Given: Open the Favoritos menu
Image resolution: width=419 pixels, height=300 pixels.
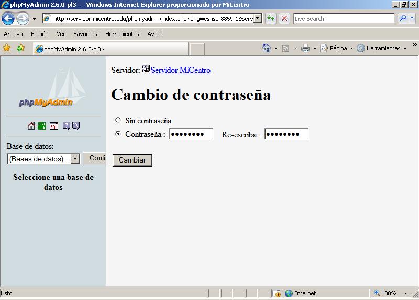Looking at the screenshot, I should pos(85,34).
